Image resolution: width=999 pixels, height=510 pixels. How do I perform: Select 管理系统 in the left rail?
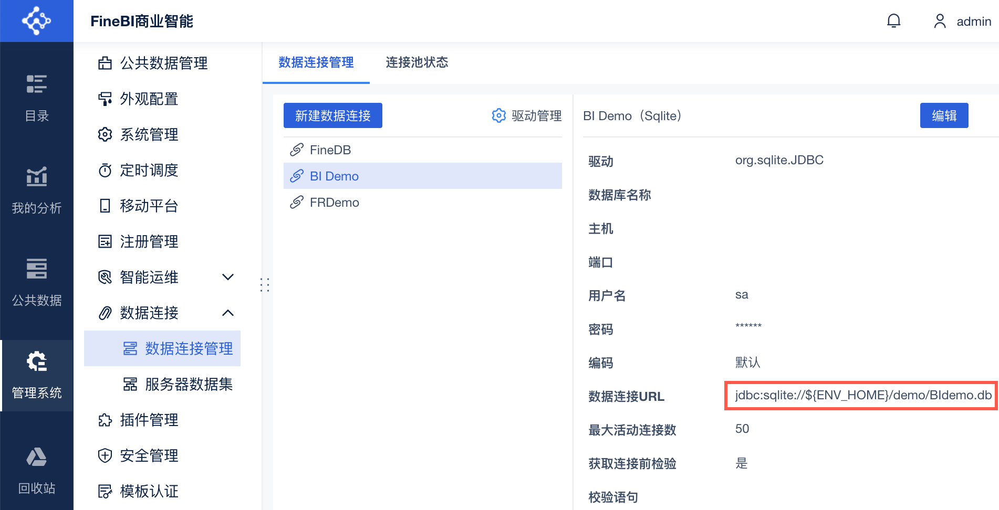pyautogui.click(x=37, y=376)
